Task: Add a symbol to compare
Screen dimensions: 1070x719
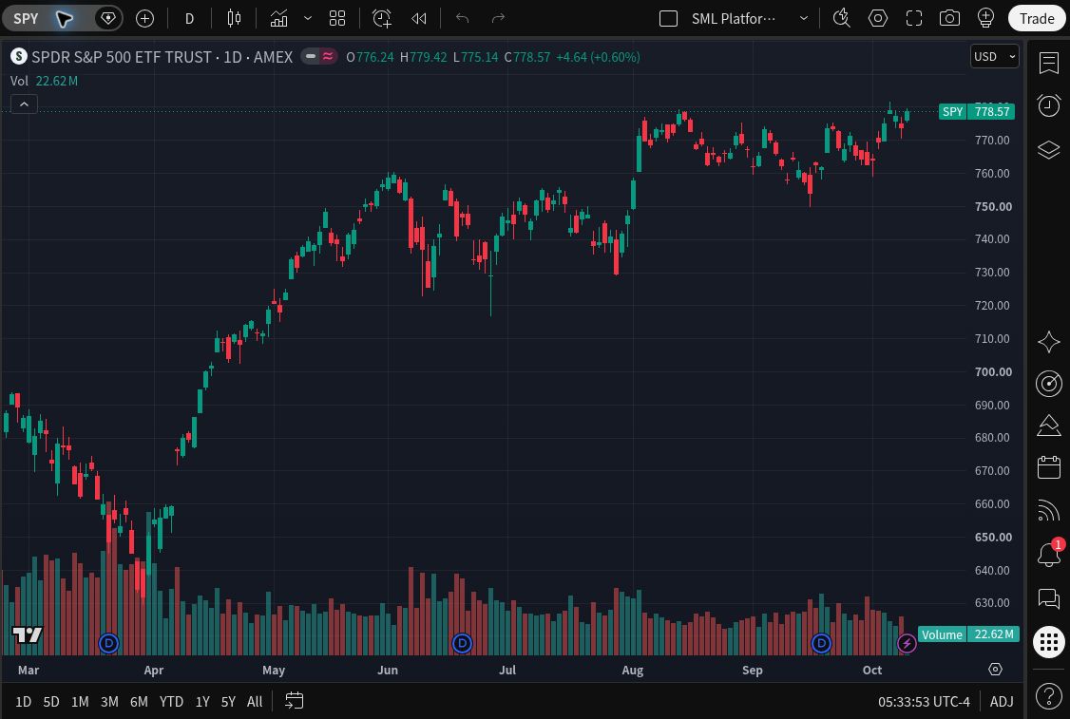Action: click(144, 18)
